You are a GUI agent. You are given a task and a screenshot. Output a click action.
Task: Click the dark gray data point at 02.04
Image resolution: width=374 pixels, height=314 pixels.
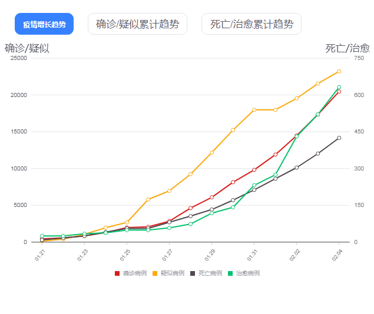[339, 138]
